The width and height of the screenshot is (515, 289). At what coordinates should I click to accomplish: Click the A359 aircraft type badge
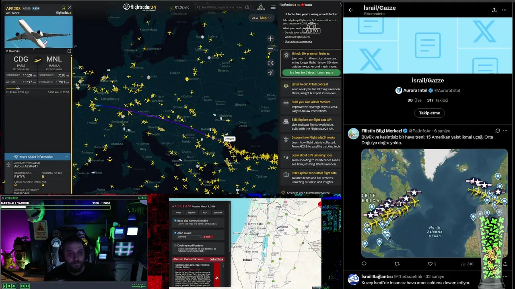click(36, 8)
